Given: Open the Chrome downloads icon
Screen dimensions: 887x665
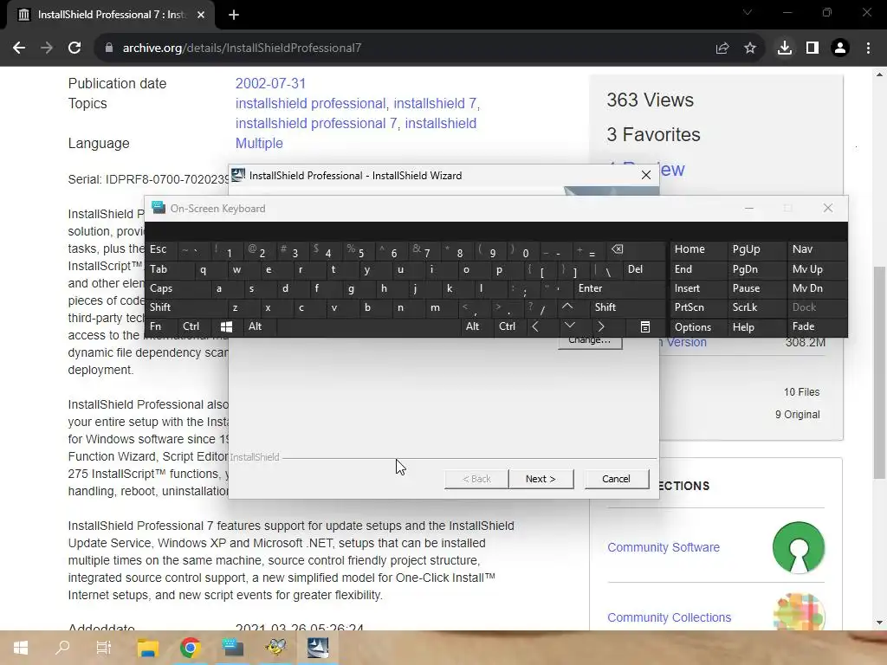Looking at the screenshot, I should pos(785,48).
